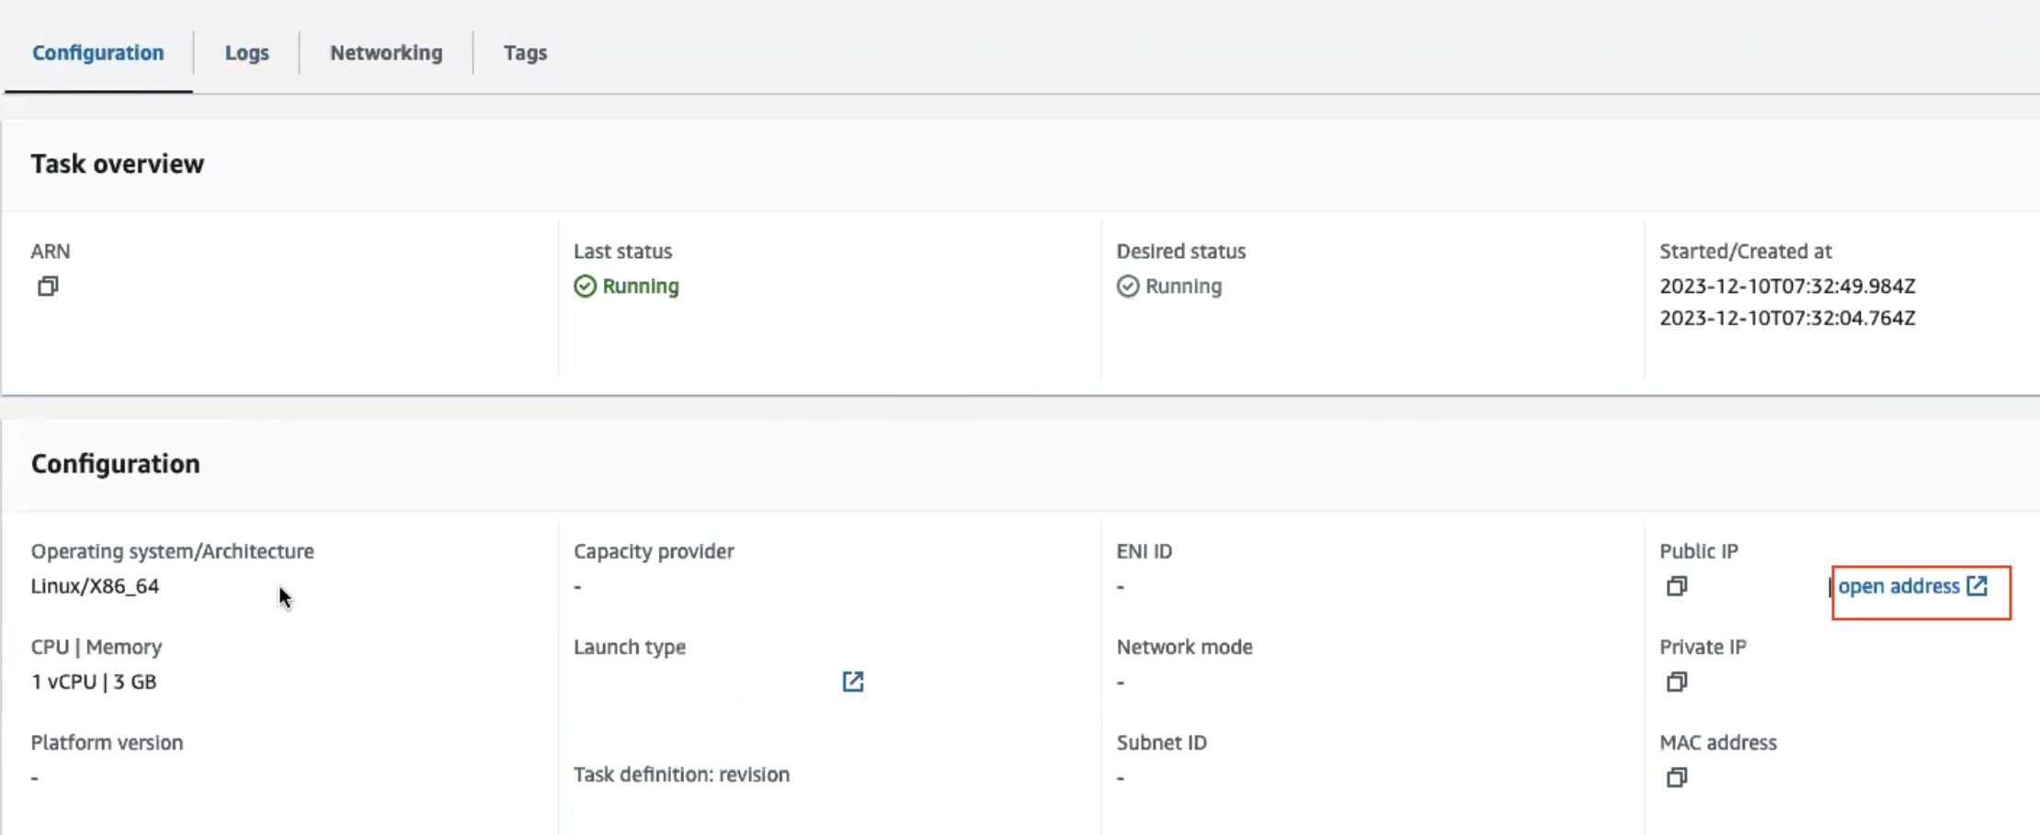Copy the task ARN
The width and height of the screenshot is (2040, 835).
[x=47, y=286]
